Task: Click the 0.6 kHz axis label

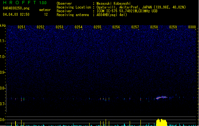Action: click(x=3, y=120)
